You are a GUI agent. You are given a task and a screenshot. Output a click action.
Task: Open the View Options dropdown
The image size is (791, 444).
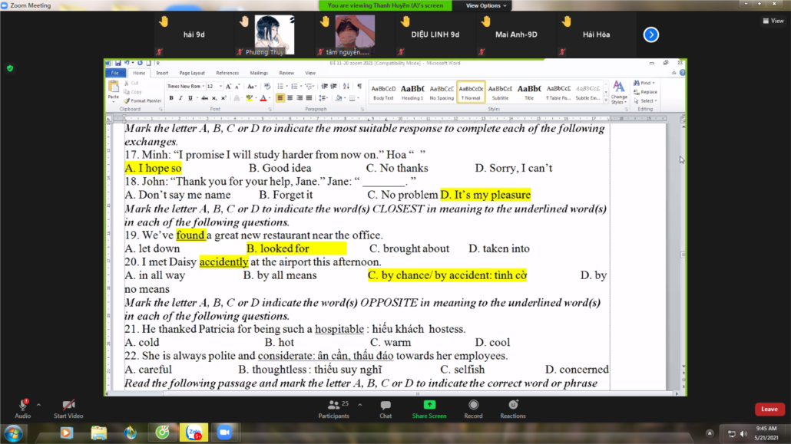[x=486, y=5]
